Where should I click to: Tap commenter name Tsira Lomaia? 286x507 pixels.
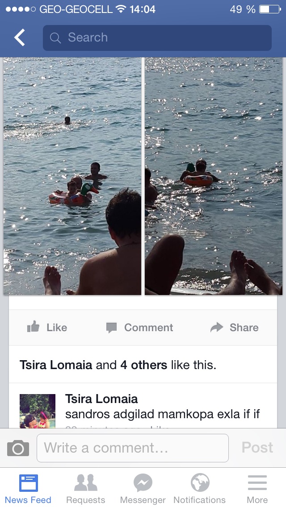[101, 399]
